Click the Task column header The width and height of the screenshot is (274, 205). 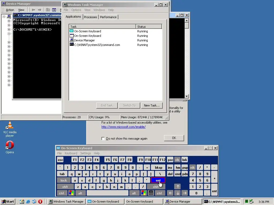click(x=102, y=26)
